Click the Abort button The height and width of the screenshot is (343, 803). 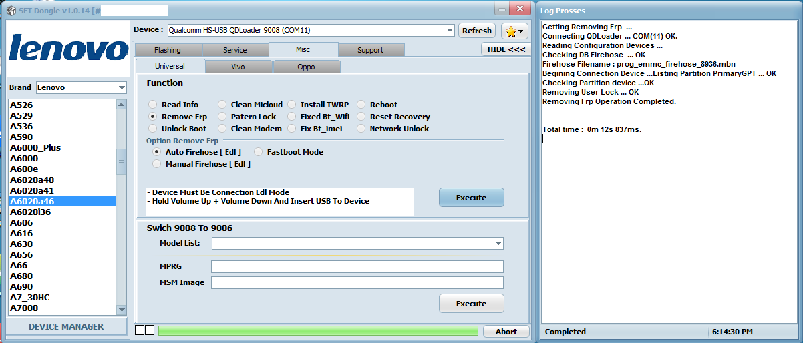(x=506, y=332)
